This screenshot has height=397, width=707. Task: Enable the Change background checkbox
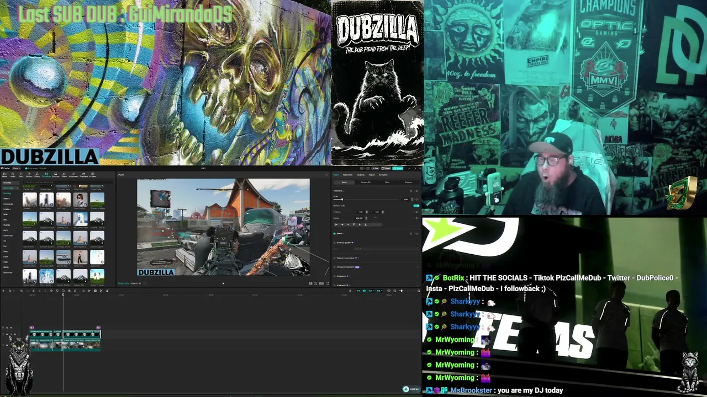tap(335, 267)
